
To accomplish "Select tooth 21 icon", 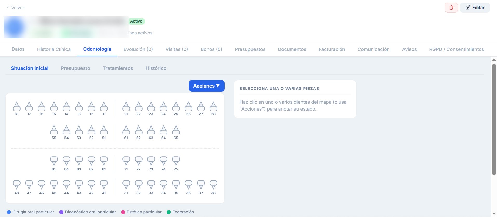I will click(x=126, y=106).
